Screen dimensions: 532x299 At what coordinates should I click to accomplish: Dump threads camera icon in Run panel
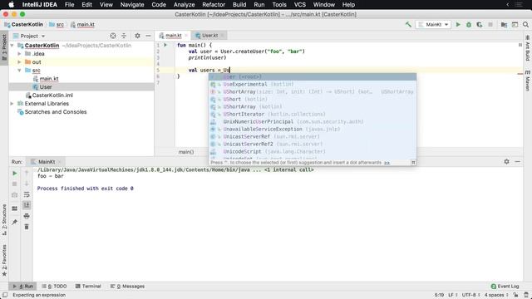tap(15, 195)
